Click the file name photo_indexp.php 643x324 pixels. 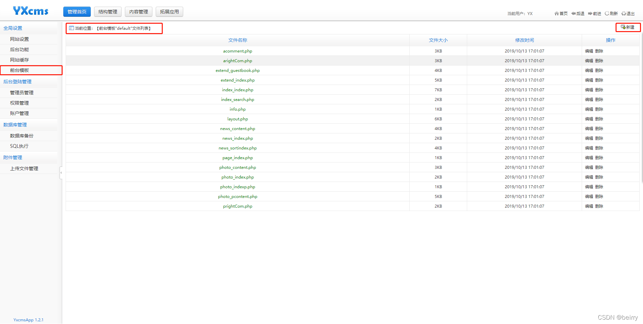(x=238, y=187)
